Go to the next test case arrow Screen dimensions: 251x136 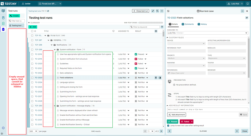(237, 131)
